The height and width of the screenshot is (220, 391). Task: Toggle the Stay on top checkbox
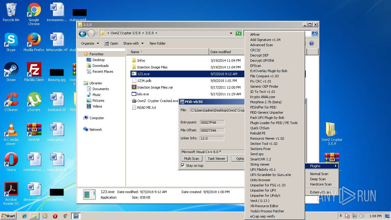[183, 166]
